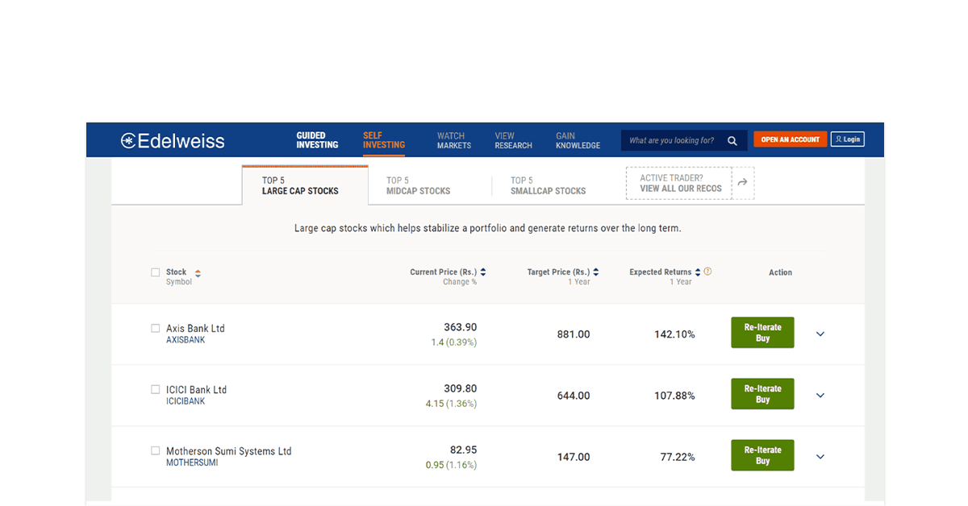Open the ICICI Bank Ltd stock name

point(196,390)
